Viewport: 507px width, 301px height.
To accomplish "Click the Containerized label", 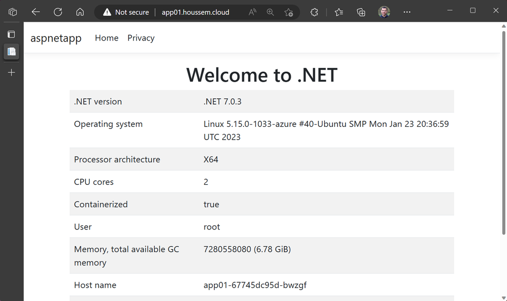I will [101, 205].
